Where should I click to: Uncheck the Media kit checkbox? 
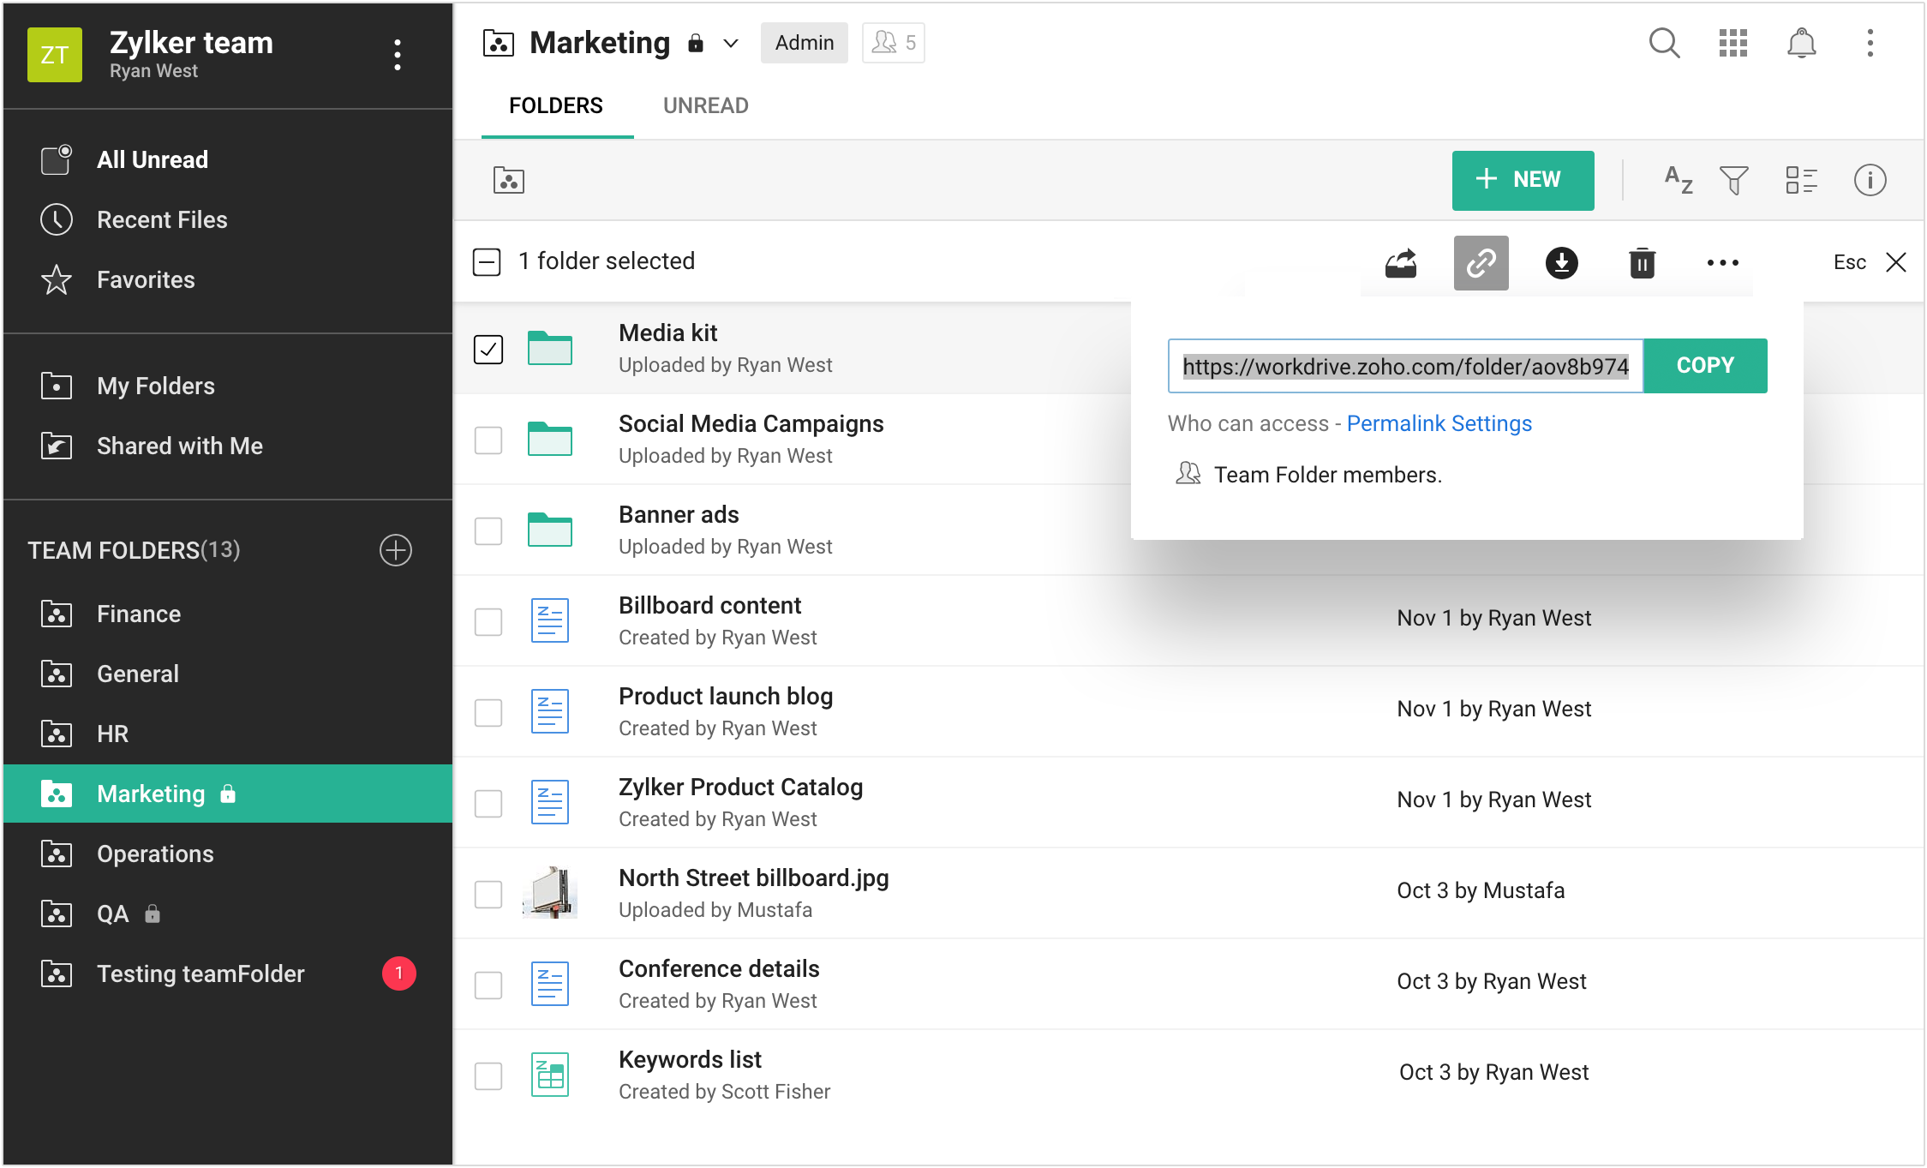(488, 349)
